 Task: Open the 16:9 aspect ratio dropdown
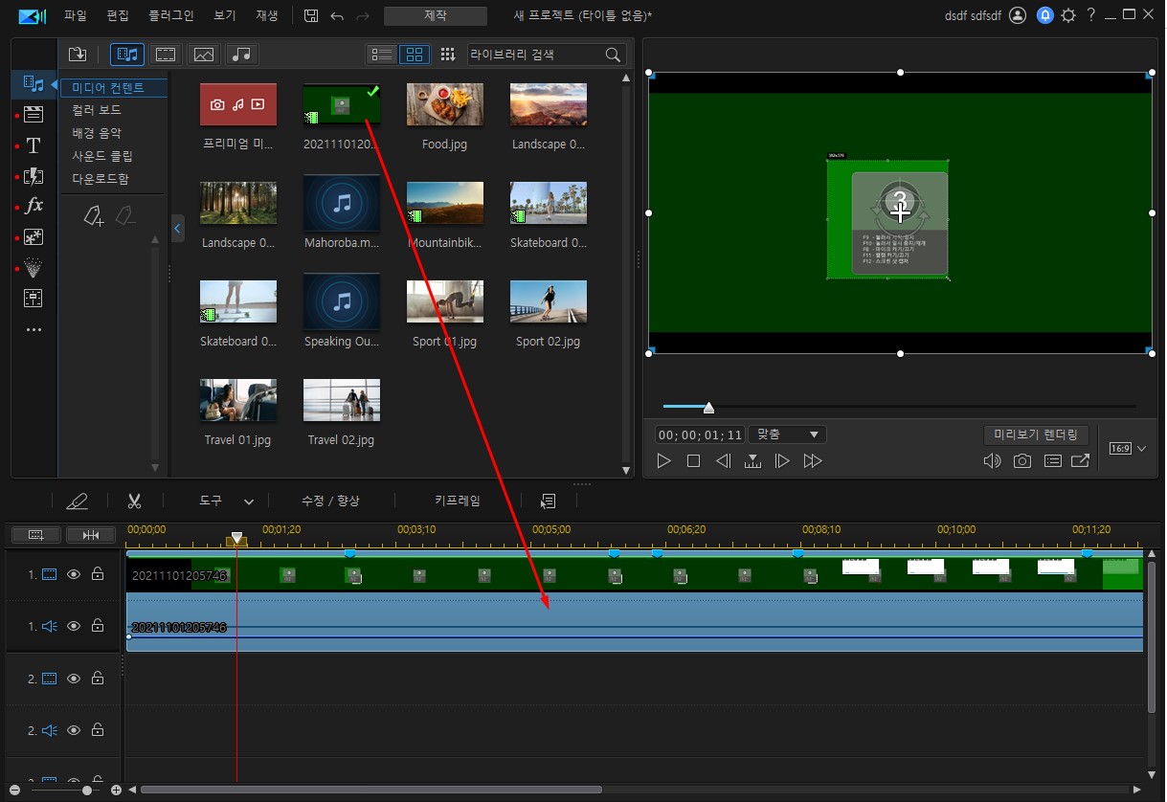tap(1127, 448)
